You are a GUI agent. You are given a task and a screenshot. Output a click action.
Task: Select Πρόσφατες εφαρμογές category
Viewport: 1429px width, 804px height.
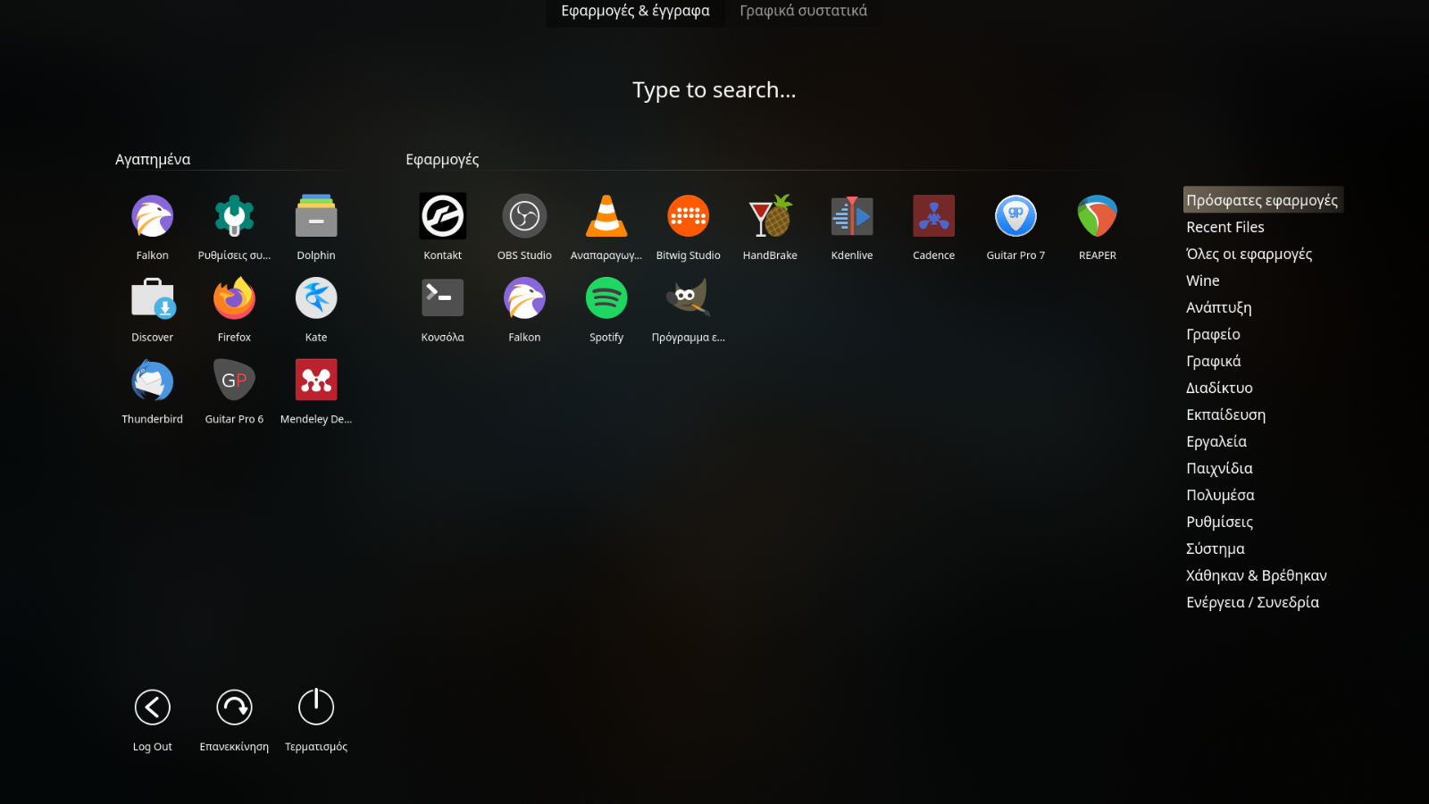[x=1263, y=200]
